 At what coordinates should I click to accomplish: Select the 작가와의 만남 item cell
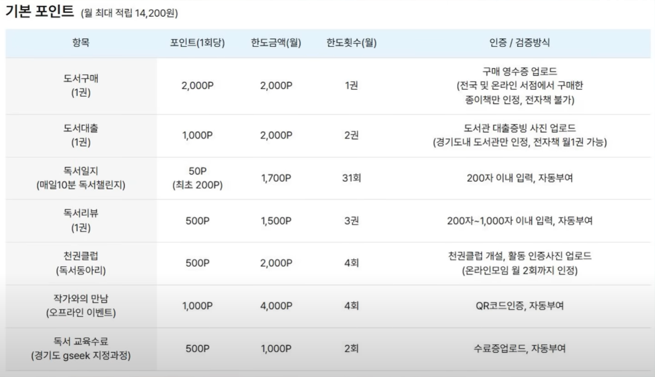click(x=81, y=306)
